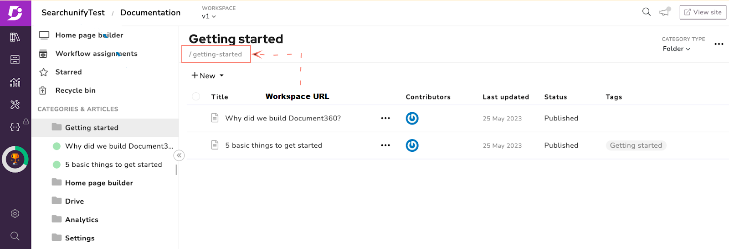This screenshot has height=249, width=729.
Task: Click the trophy progress badge
Action: click(15, 159)
